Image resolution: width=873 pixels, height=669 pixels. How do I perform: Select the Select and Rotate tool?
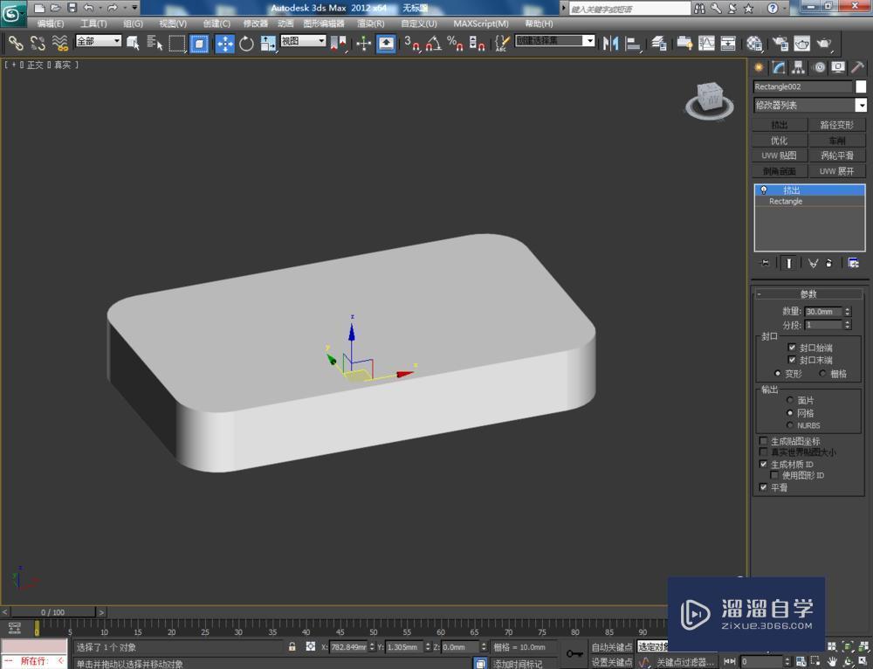(x=247, y=43)
